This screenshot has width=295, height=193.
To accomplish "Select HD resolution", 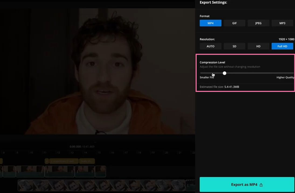I will (x=258, y=46).
